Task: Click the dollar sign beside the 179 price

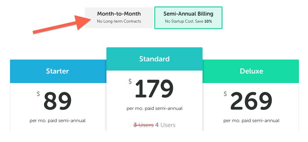Action: (130, 81)
